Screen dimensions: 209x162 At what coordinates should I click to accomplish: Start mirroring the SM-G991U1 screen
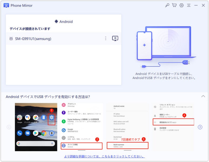coord(115,39)
